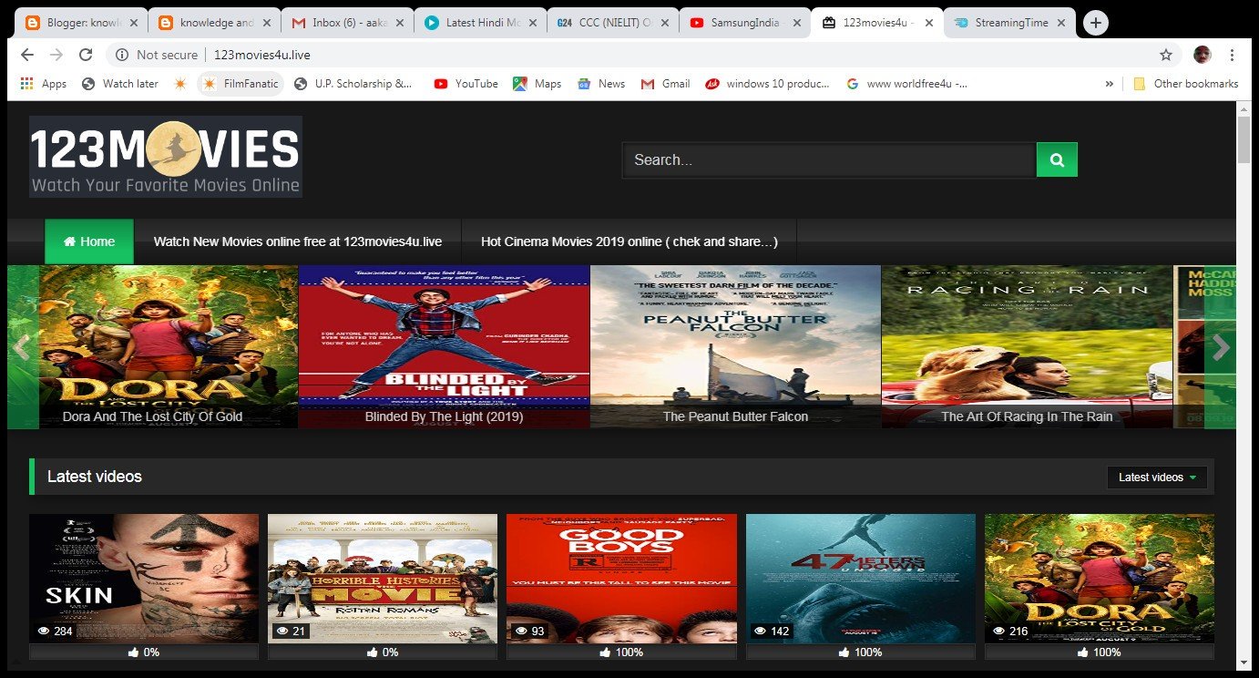The image size is (1259, 678).
Task: Open The Peanut Butter Falcon slide
Action: tap(735, 347)
